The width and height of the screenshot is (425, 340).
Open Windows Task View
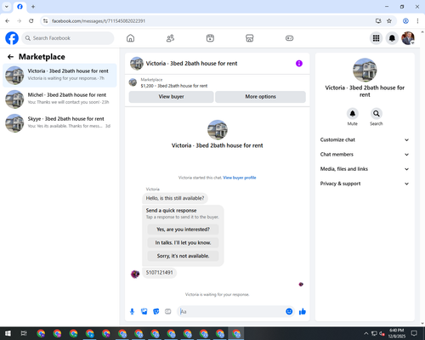coord(24,333)
